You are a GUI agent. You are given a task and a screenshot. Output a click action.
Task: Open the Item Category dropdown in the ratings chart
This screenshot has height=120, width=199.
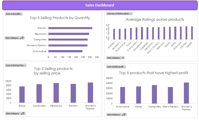122,58
